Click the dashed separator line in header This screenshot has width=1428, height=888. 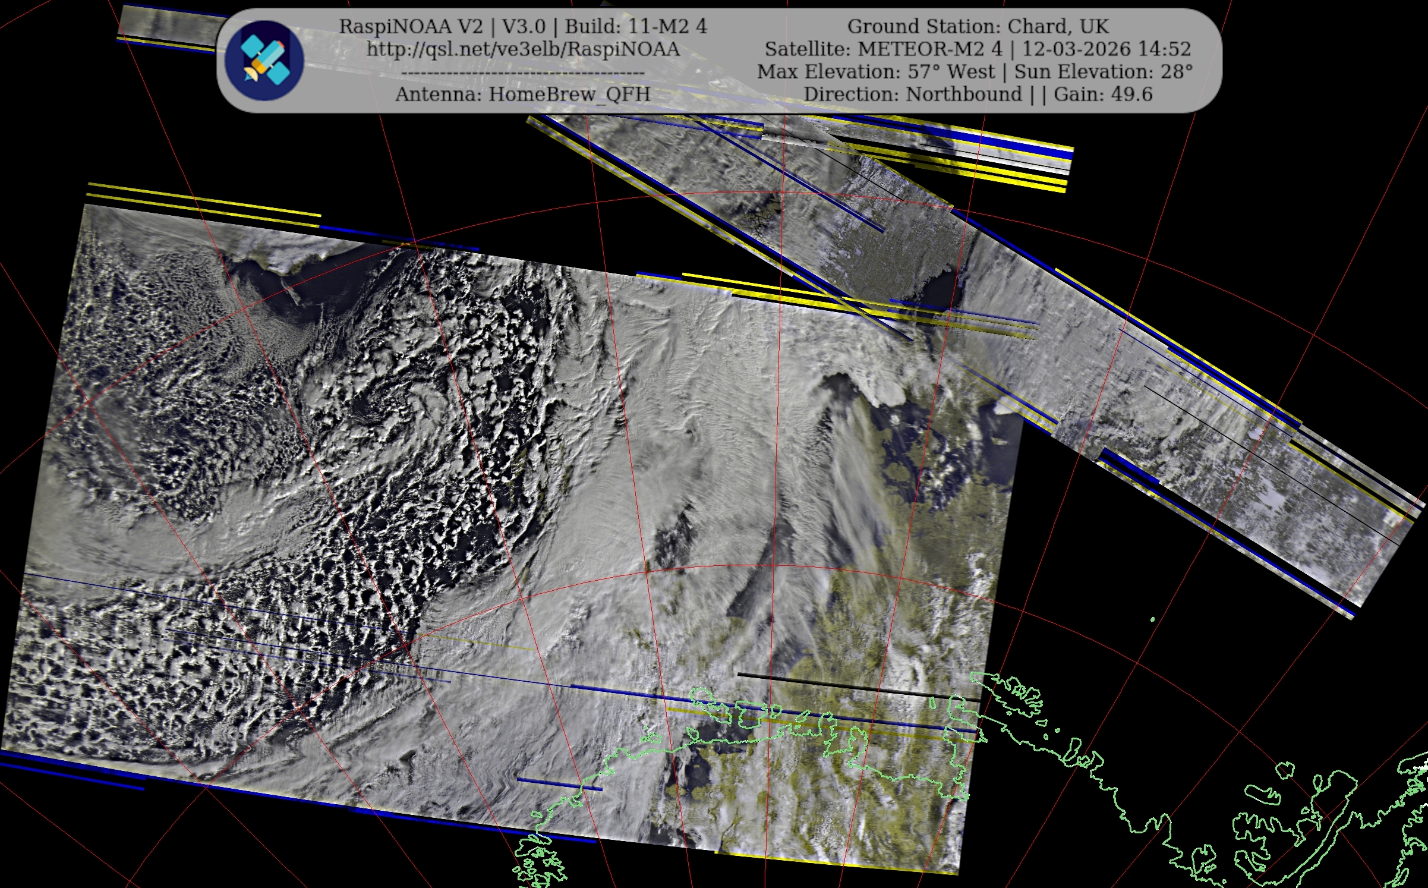(522, 73)
